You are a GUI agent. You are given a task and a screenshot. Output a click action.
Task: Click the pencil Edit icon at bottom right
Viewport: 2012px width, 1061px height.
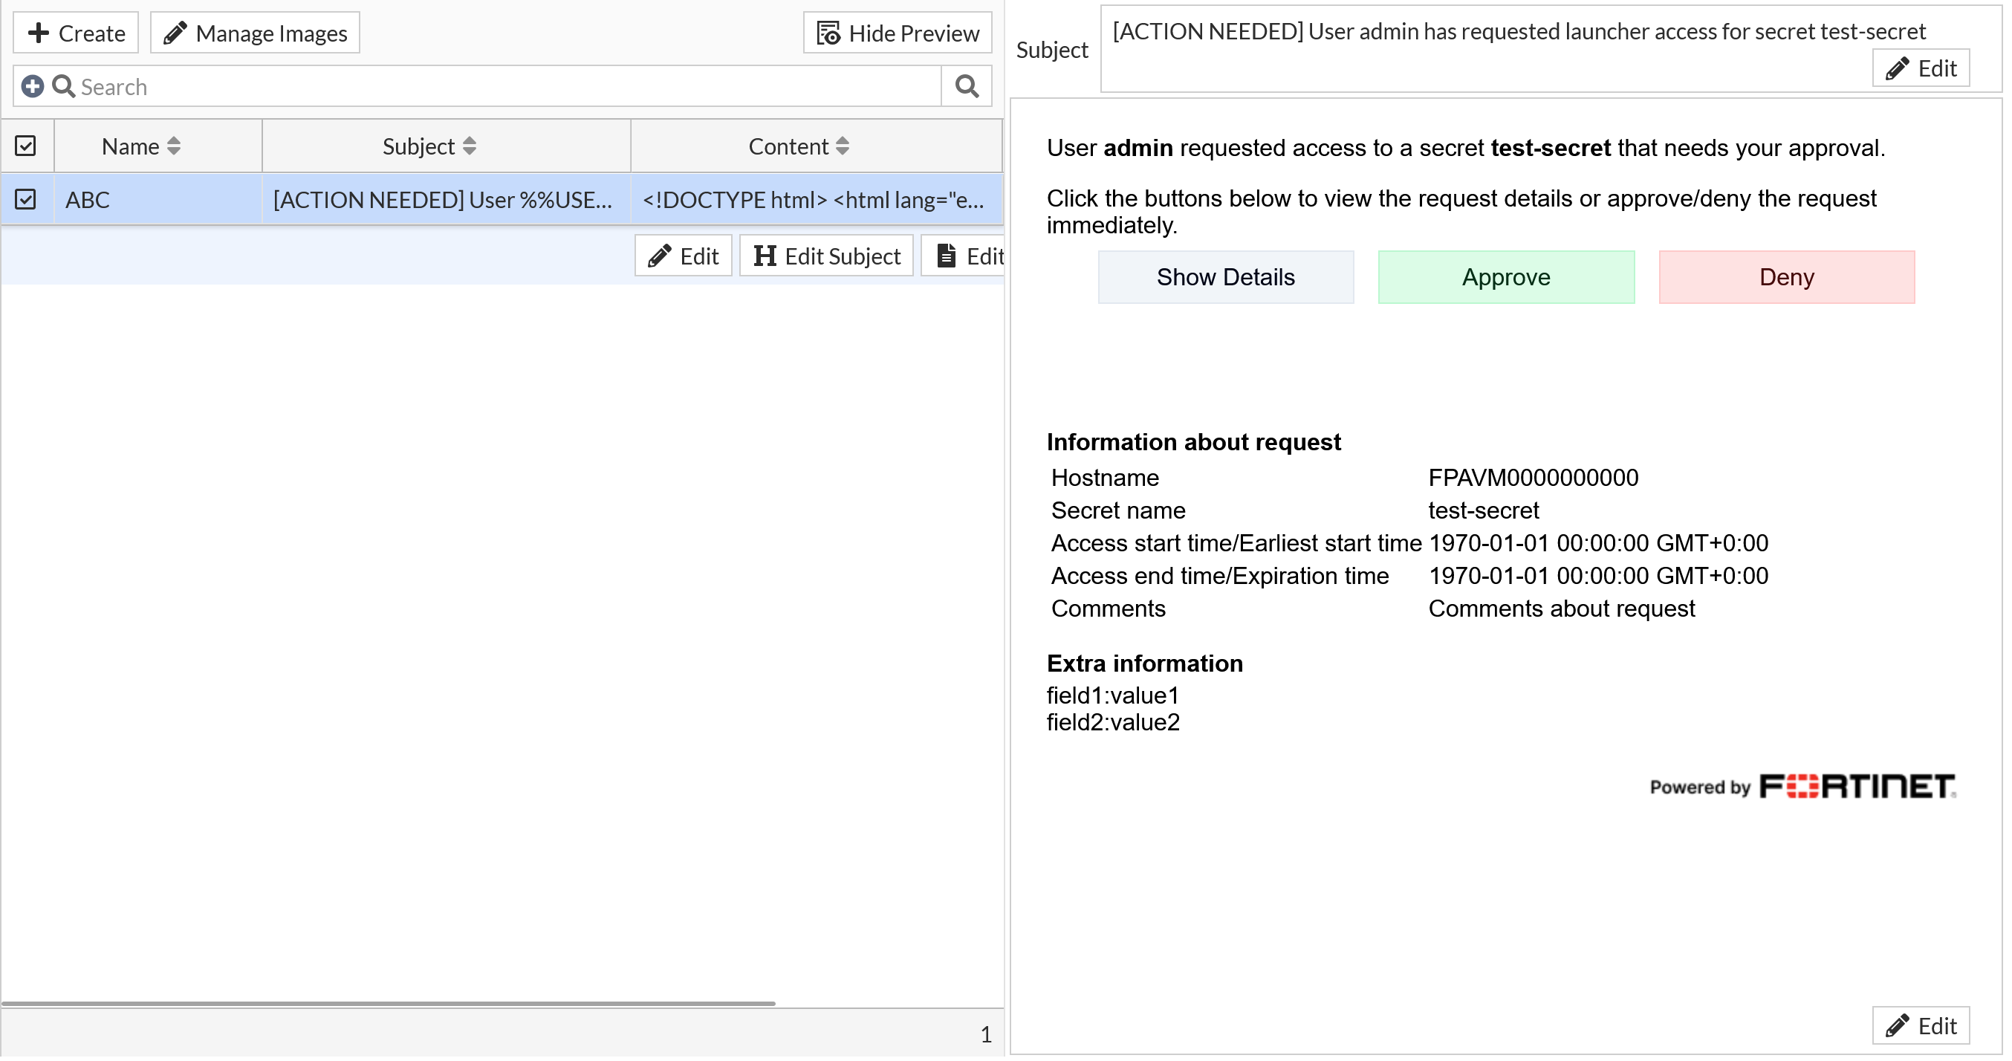[x=1898, y=1026]
